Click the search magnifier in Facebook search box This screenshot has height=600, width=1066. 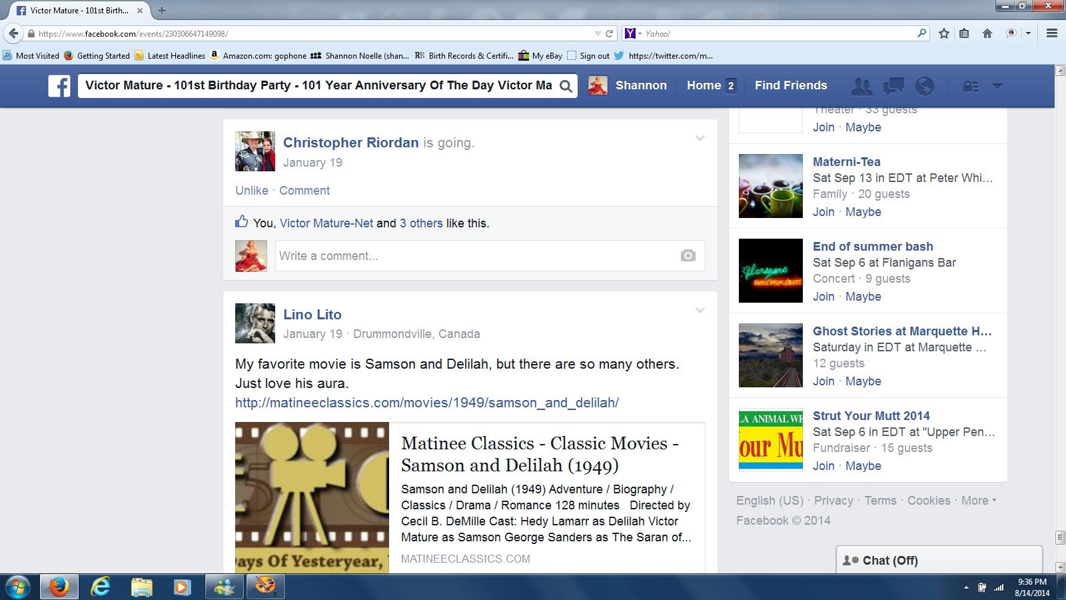point(566,86)
